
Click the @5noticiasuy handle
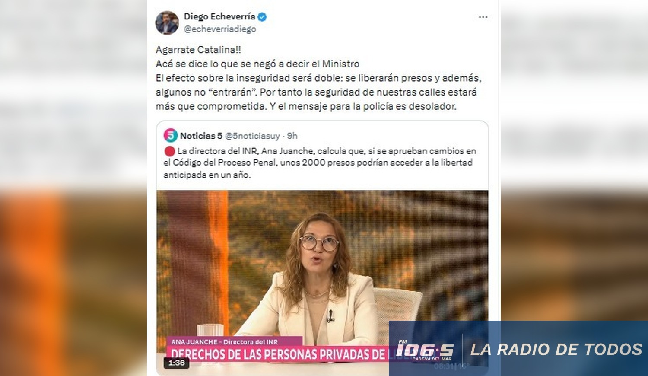252,136
